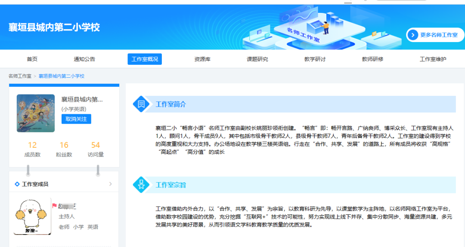Viewport: 465px width, 247px height.
Task: Click the medal icon beside 工作室宗旨
Action: tap(141, 185)
